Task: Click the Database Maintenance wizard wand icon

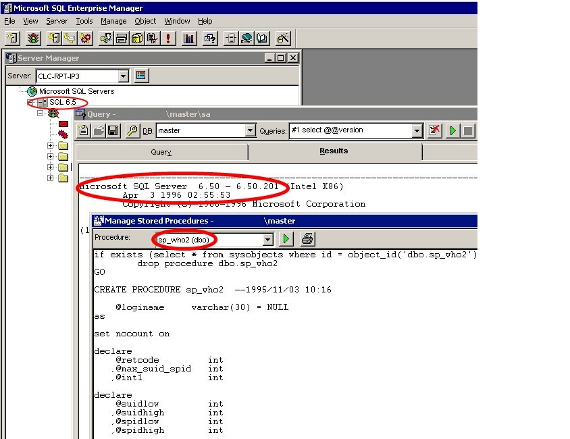Action: [283, 38]
